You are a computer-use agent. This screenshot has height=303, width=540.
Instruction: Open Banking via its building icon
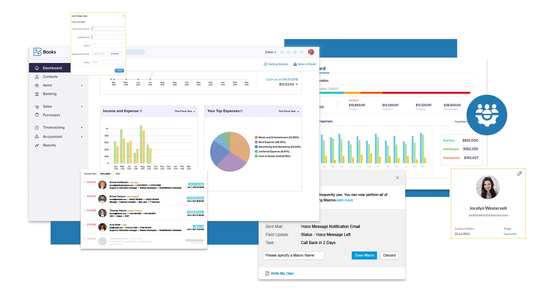(37, 94)
